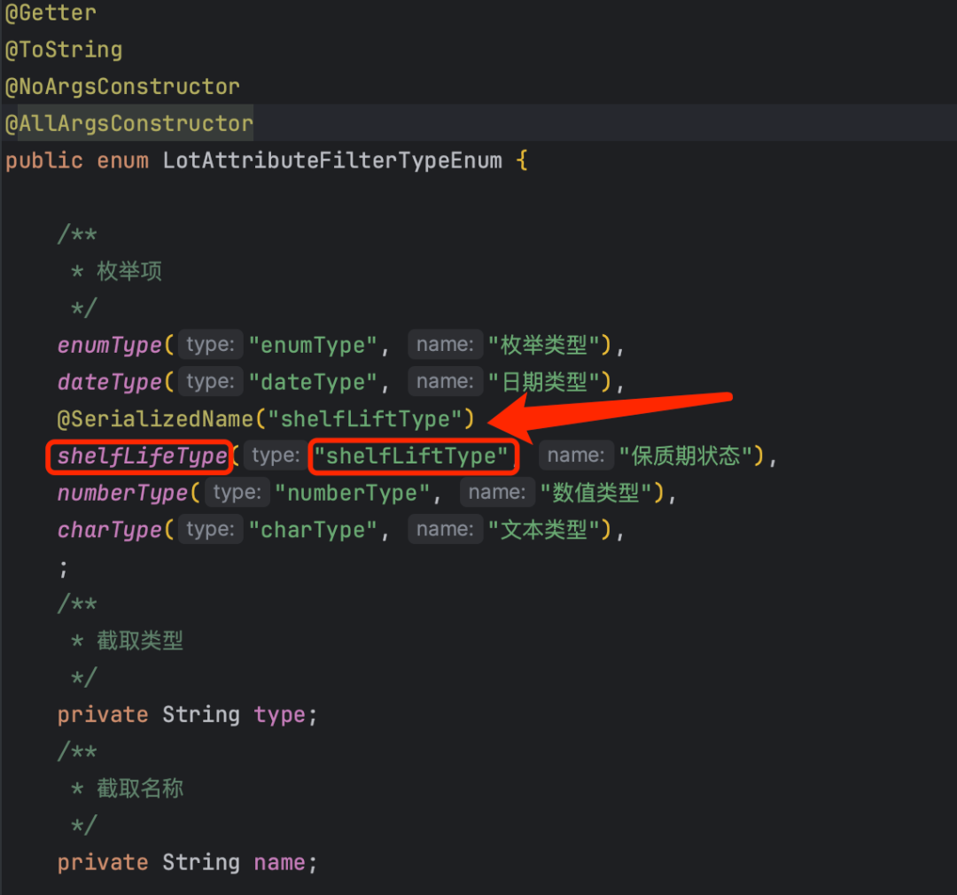Click the quoted "dateType" string literal
957x895 pixels.
tap(313, 382)
